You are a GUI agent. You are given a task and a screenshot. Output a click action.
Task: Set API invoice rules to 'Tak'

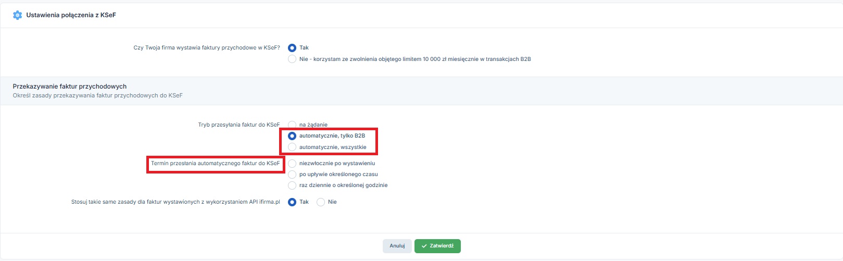click(292, 202)
